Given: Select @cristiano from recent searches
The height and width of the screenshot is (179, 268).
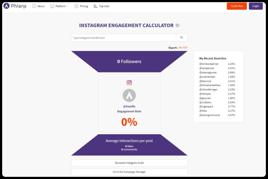Looking at the screenshot, I should [205, 102].
